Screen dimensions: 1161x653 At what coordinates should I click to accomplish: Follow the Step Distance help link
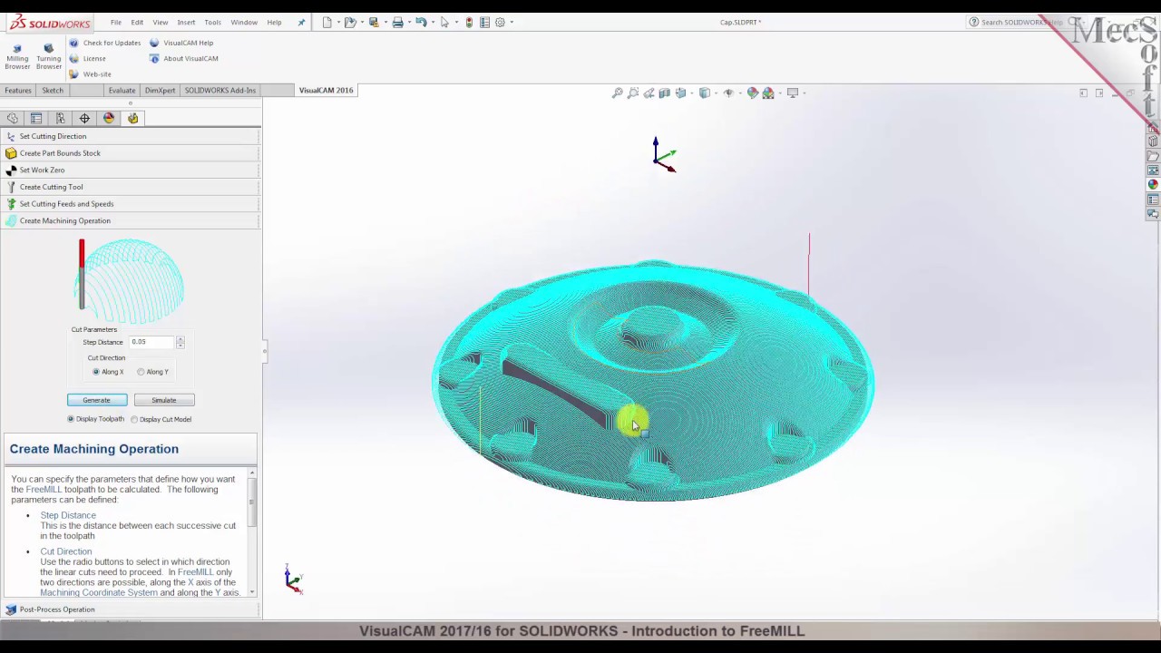(68, 515)
